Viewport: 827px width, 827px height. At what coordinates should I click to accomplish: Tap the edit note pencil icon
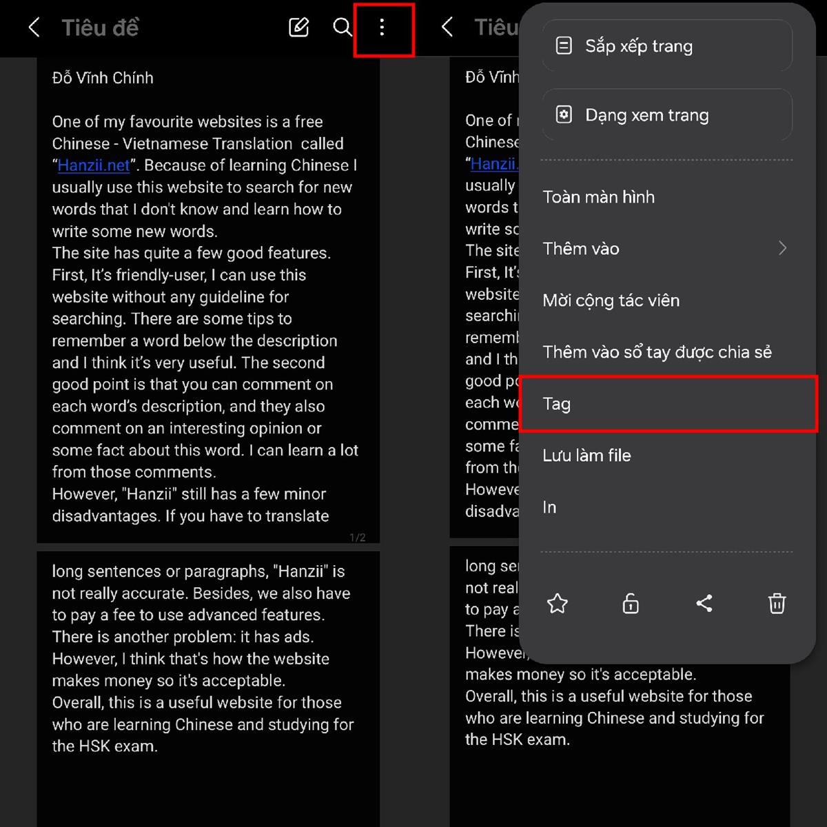[x=298, y=28]
